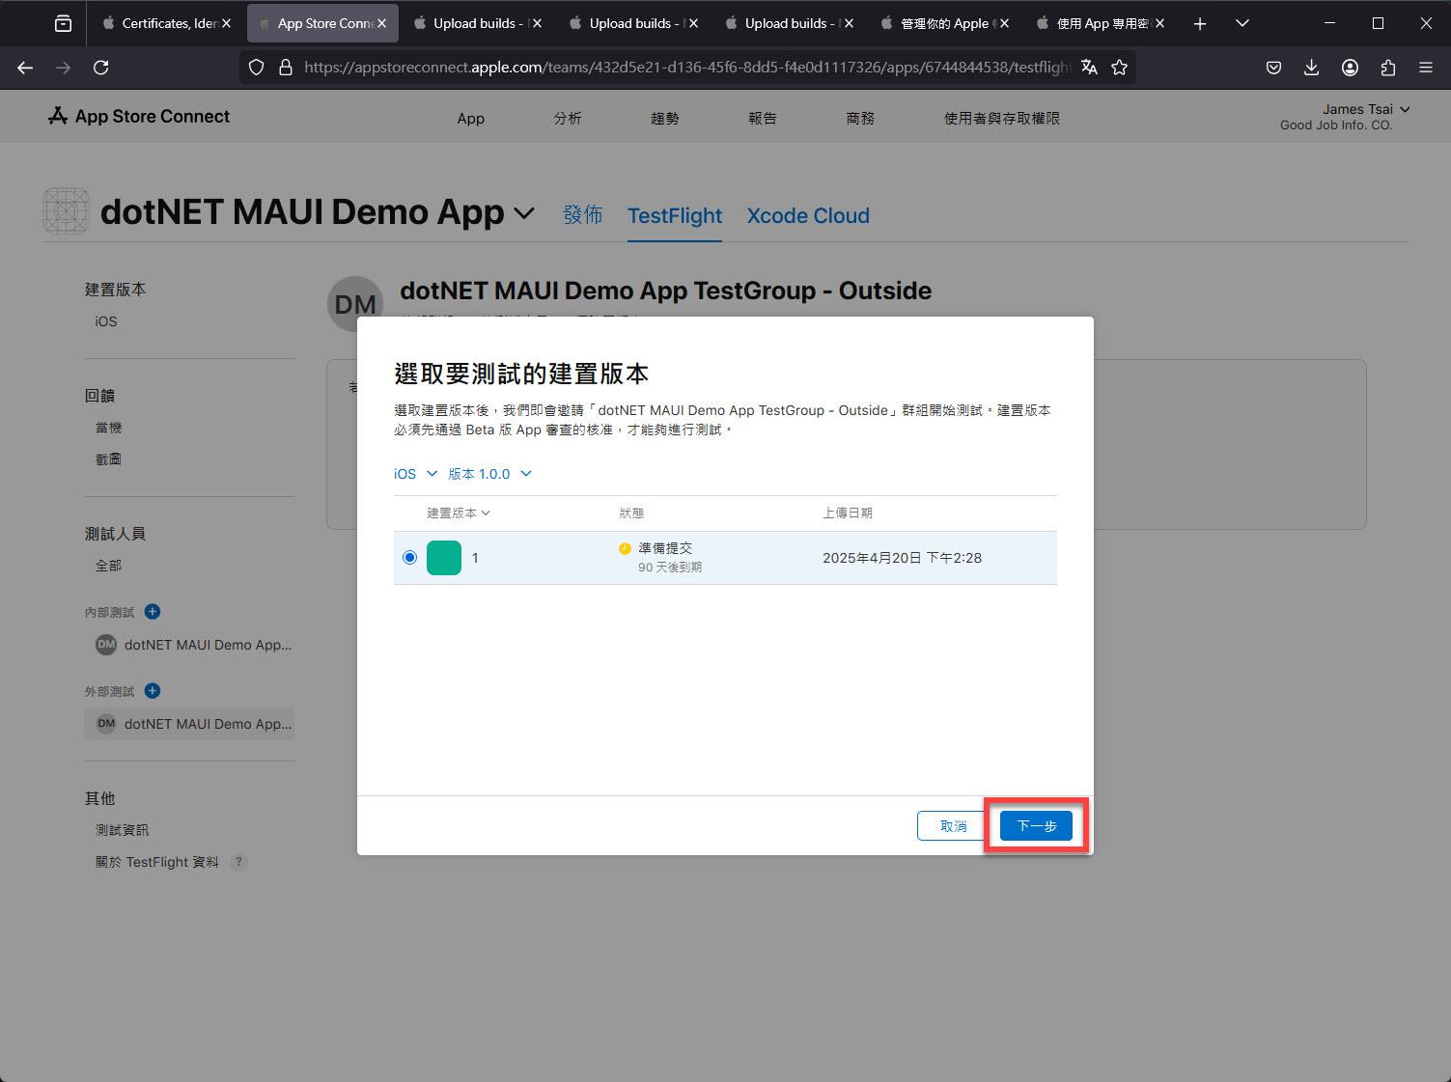Show the list of all browser tabs

coord(1242,23)
